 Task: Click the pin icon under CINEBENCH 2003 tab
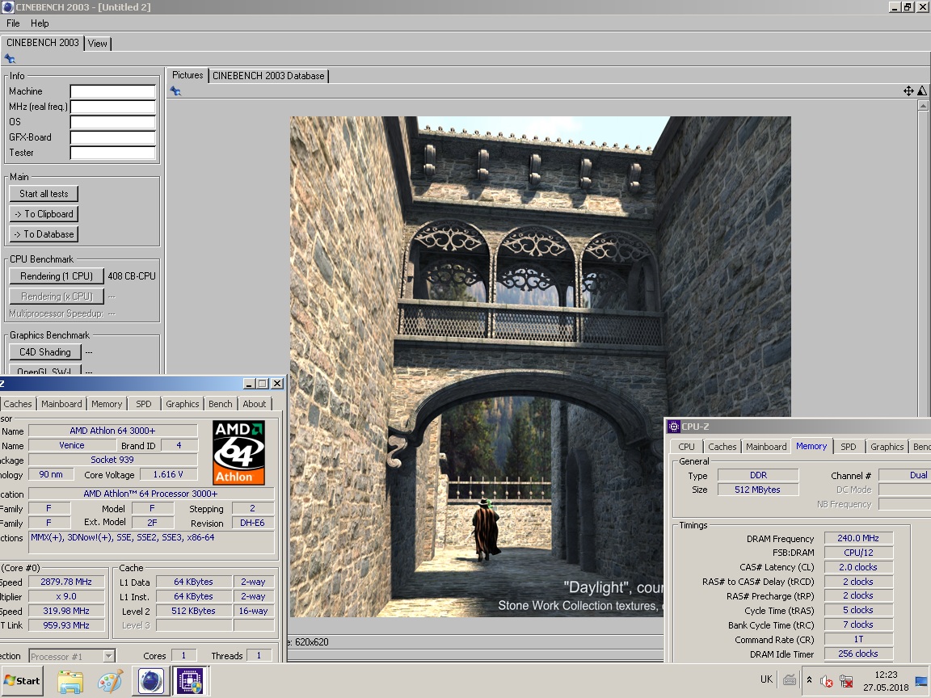[10, 59]
